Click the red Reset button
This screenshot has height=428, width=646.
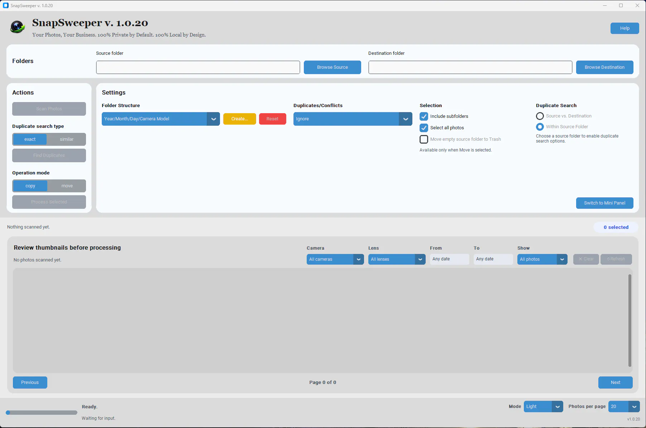coord(272,119)
